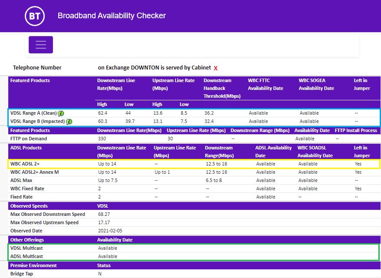This screenshot has height=278, width=381.
Task: Click the ADSL Multicast entry
Action: point(27,256)
